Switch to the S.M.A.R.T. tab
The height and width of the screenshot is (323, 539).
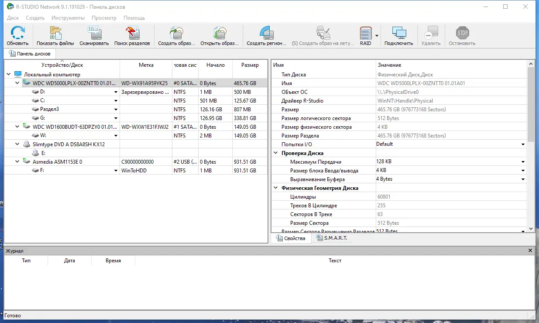click(x=332, y=238)
